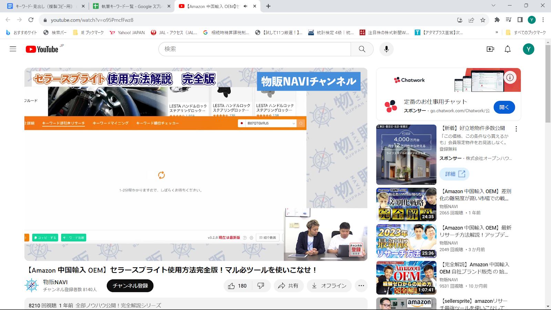Open 物販NAVI channel avatar
The width and height of the screenshot is (551, 310).
coord(32,286)
